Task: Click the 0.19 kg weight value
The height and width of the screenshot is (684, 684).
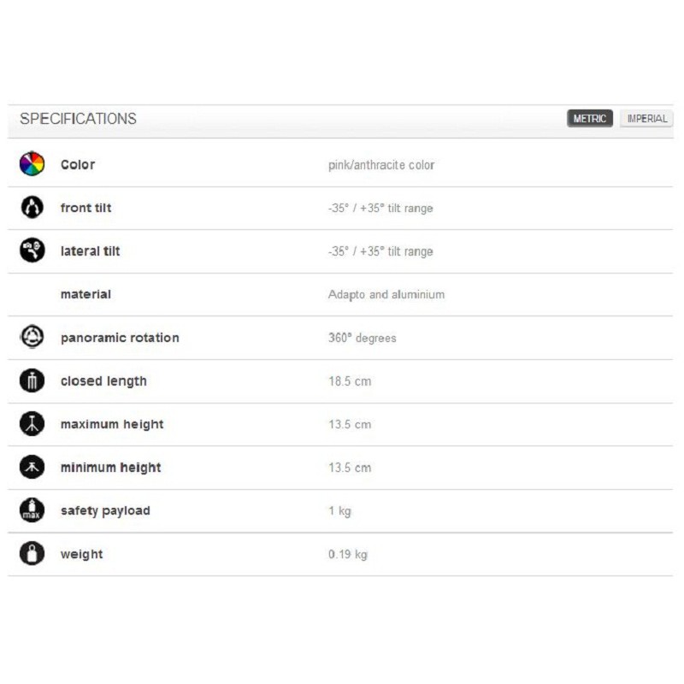Action: 348,554
